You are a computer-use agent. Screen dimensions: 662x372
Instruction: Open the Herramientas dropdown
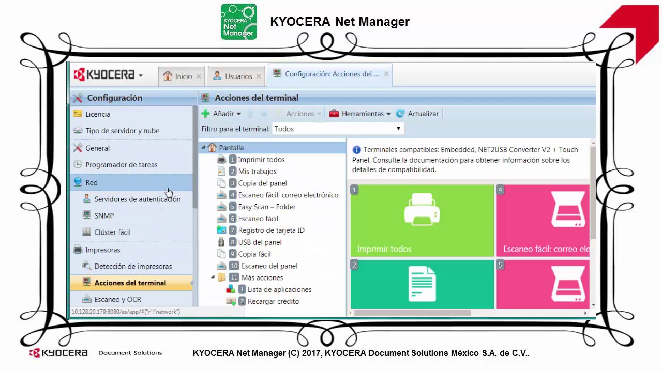pyautogui.click(x=360, y=114)
